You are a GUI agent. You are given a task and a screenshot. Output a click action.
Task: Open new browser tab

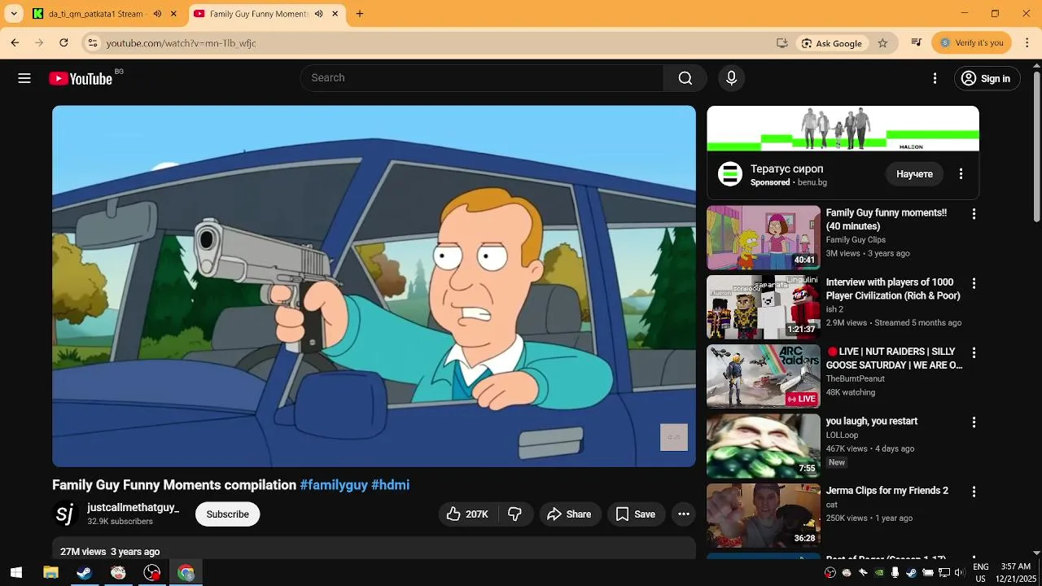(x=360, y=14)
